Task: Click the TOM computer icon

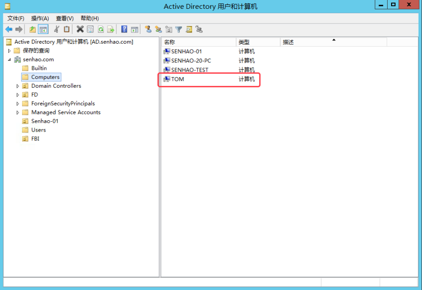Action: coord(167,79)
